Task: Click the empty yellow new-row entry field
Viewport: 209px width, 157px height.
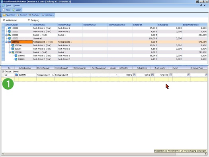Action: (x=104, y=79)
